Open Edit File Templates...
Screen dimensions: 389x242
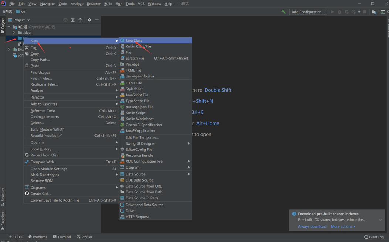(x=156, y=137)
